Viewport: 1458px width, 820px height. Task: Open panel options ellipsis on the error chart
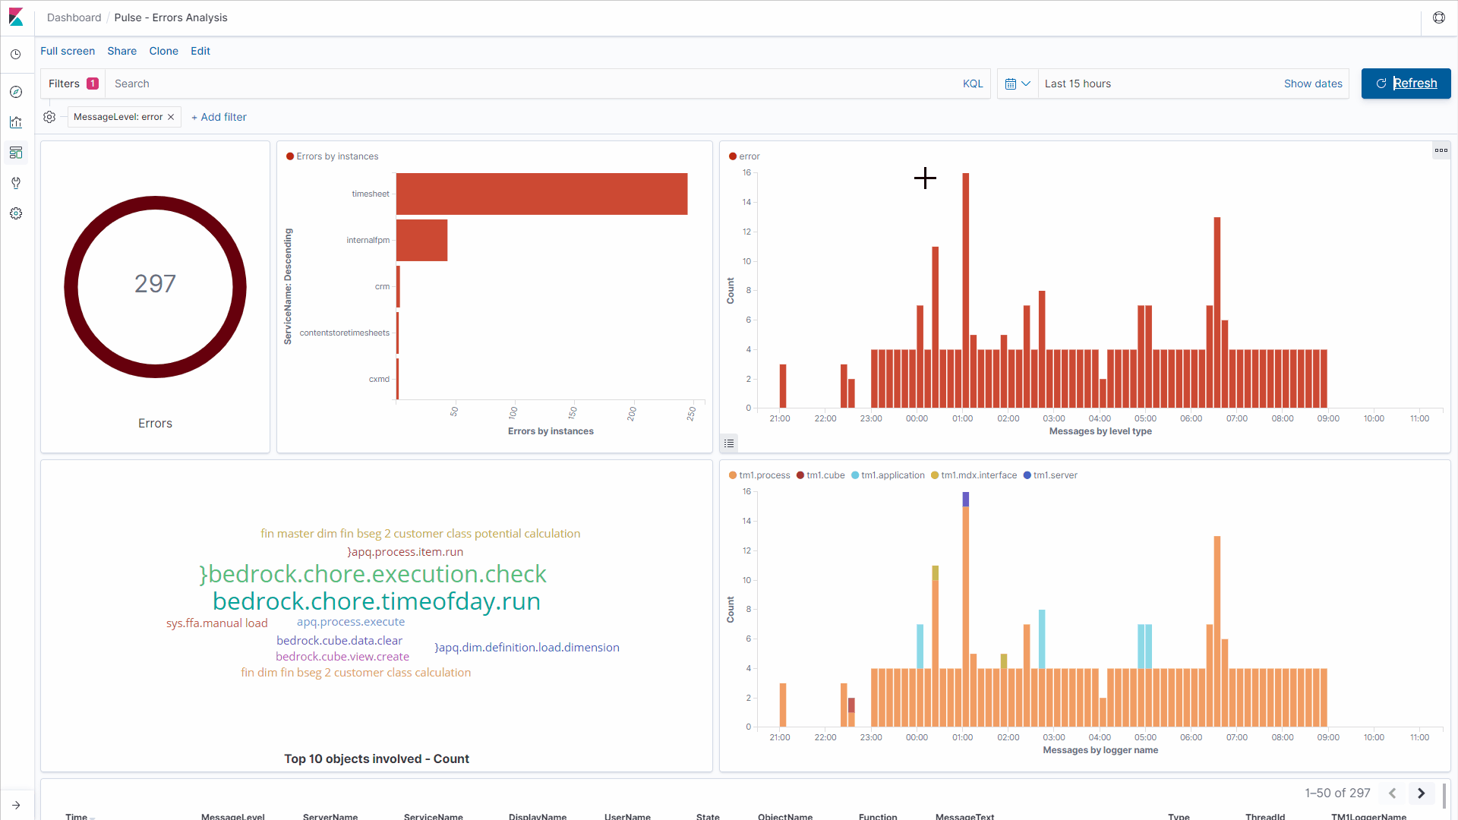pos(1441,150)
